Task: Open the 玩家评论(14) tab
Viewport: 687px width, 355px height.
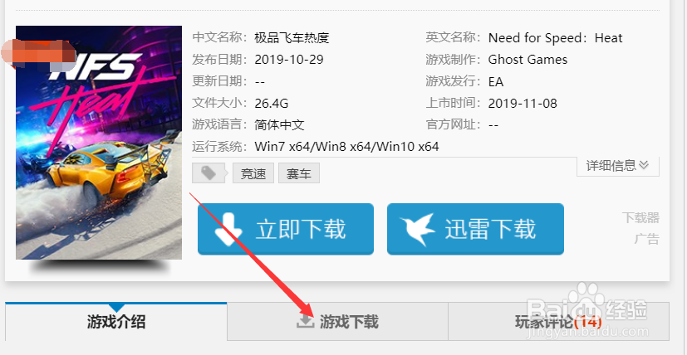Action: tap(558, 322)
